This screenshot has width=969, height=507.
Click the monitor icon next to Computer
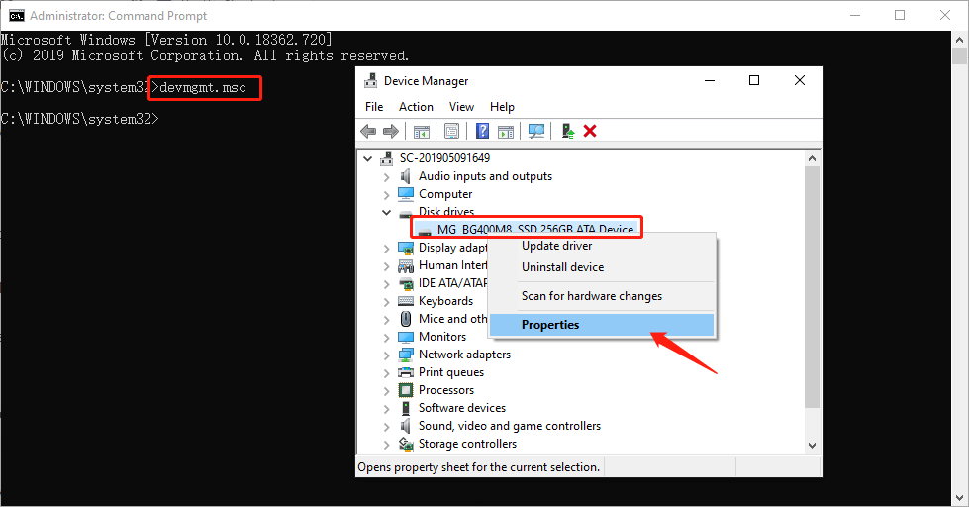(x=406, y=194)
